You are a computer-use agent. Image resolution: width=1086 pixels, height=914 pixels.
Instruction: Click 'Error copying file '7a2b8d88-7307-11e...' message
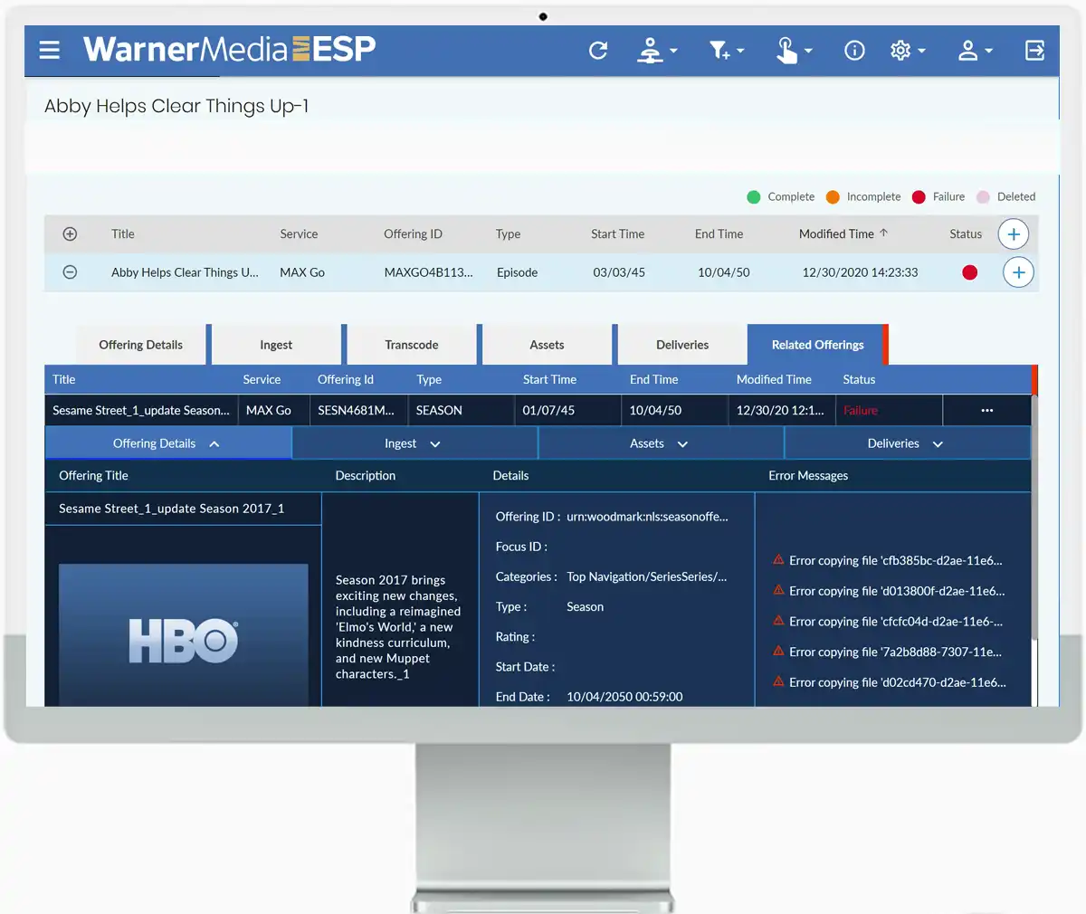click(896, 652)
